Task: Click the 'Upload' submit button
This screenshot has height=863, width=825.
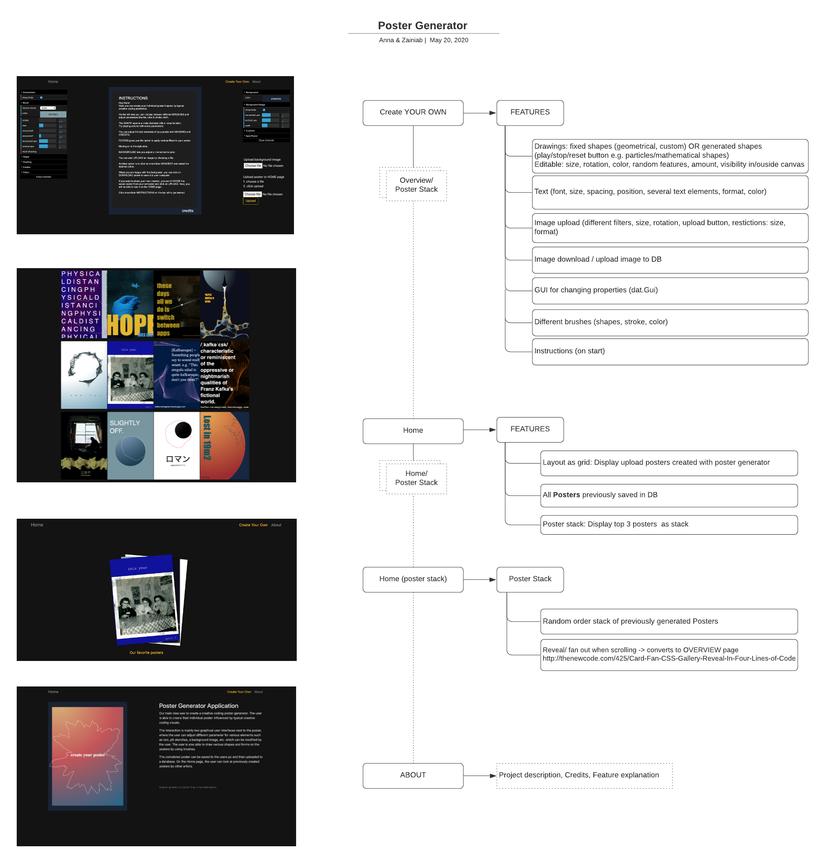Action: (x=250, y=200)
